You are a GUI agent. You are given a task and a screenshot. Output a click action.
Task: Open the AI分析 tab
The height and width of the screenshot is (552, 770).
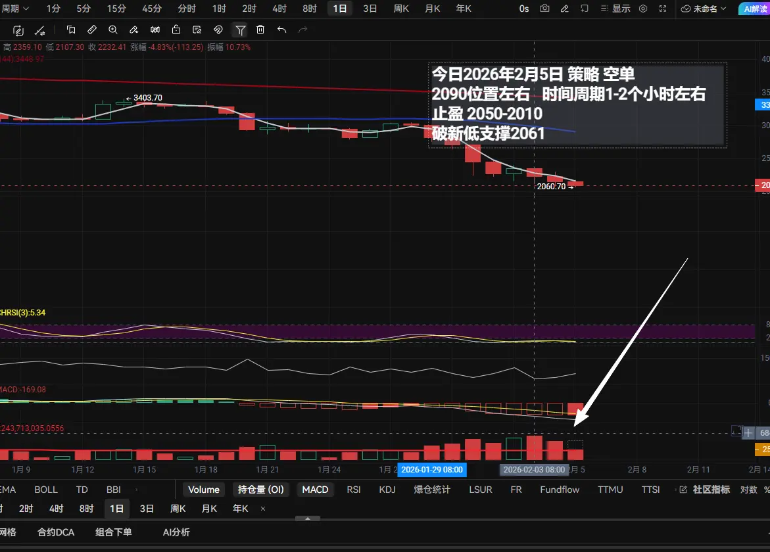176,532
